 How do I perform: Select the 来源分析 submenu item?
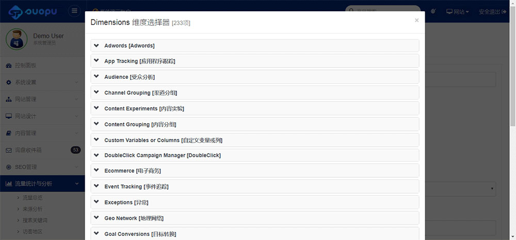(x=32, y=209)
